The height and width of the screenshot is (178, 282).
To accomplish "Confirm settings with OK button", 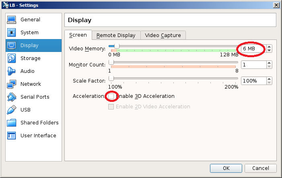I will 226,168.
